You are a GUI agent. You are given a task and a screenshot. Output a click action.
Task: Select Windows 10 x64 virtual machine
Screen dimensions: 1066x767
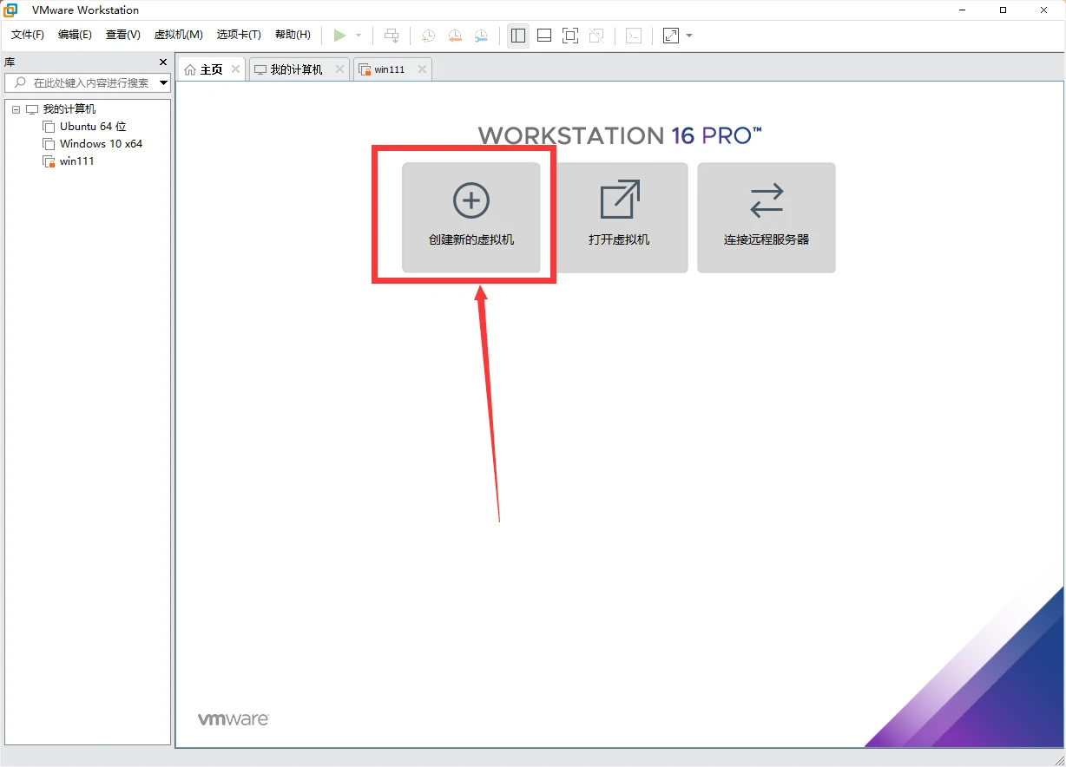[101, 144]
